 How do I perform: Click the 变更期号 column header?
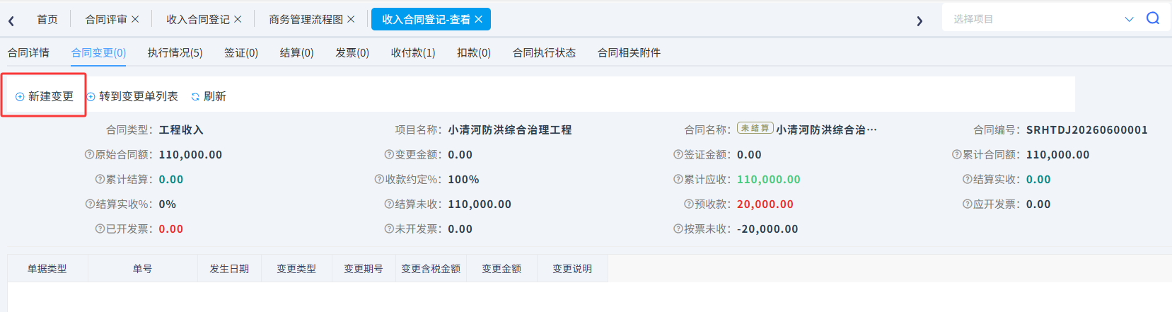[x=364, y=269]
